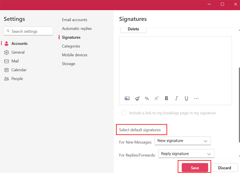The height and width of the screenshot is (173, 240).
Task: Click the signature text editor area
Action: click(175, 64)
